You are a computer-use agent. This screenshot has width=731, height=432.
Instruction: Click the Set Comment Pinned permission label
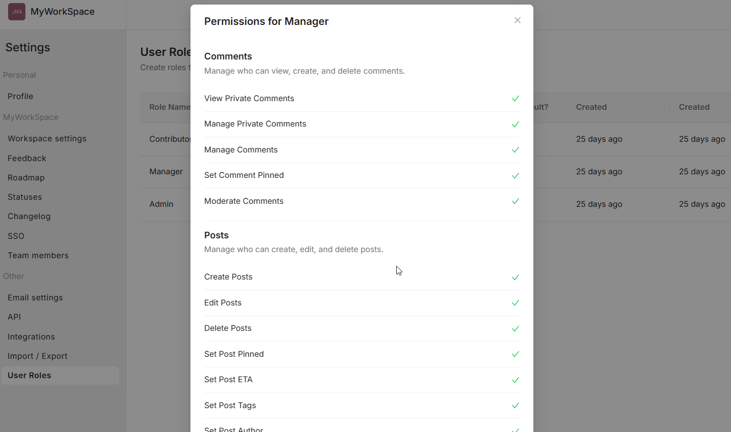[x=244, y=175]
